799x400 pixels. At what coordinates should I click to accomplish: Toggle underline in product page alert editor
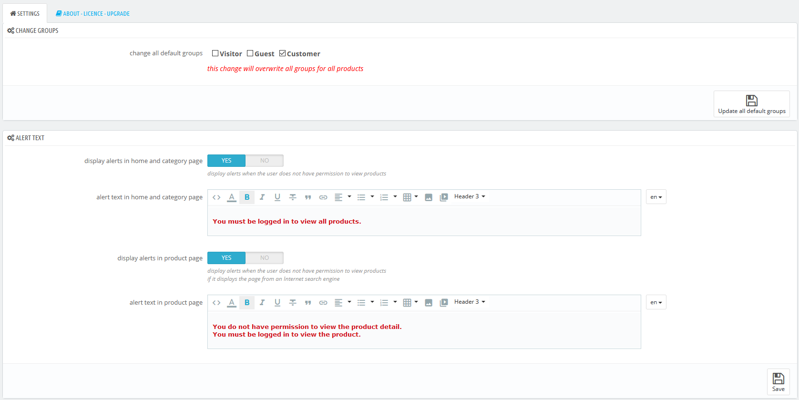(x=277, y=303)
